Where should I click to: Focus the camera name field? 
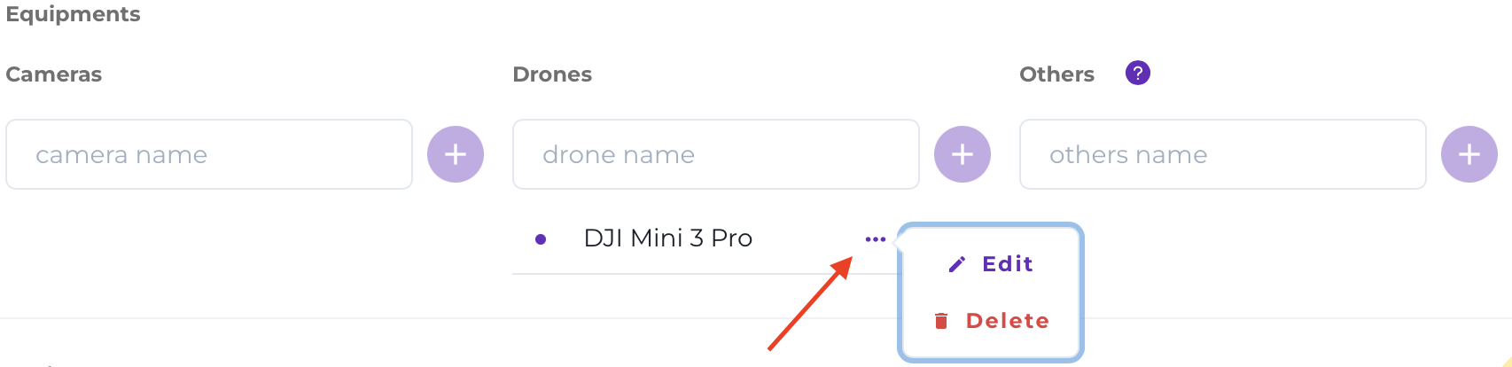[209, 154]
